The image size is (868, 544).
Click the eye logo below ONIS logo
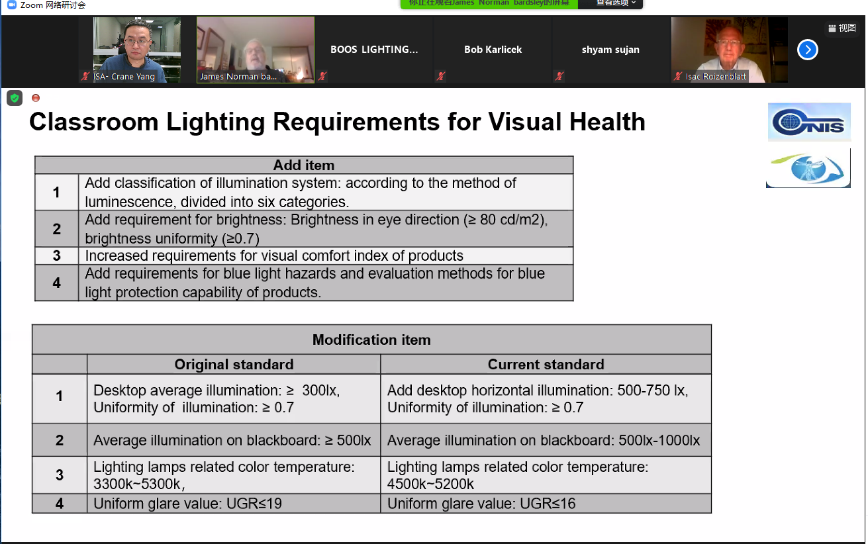point(808,168)
